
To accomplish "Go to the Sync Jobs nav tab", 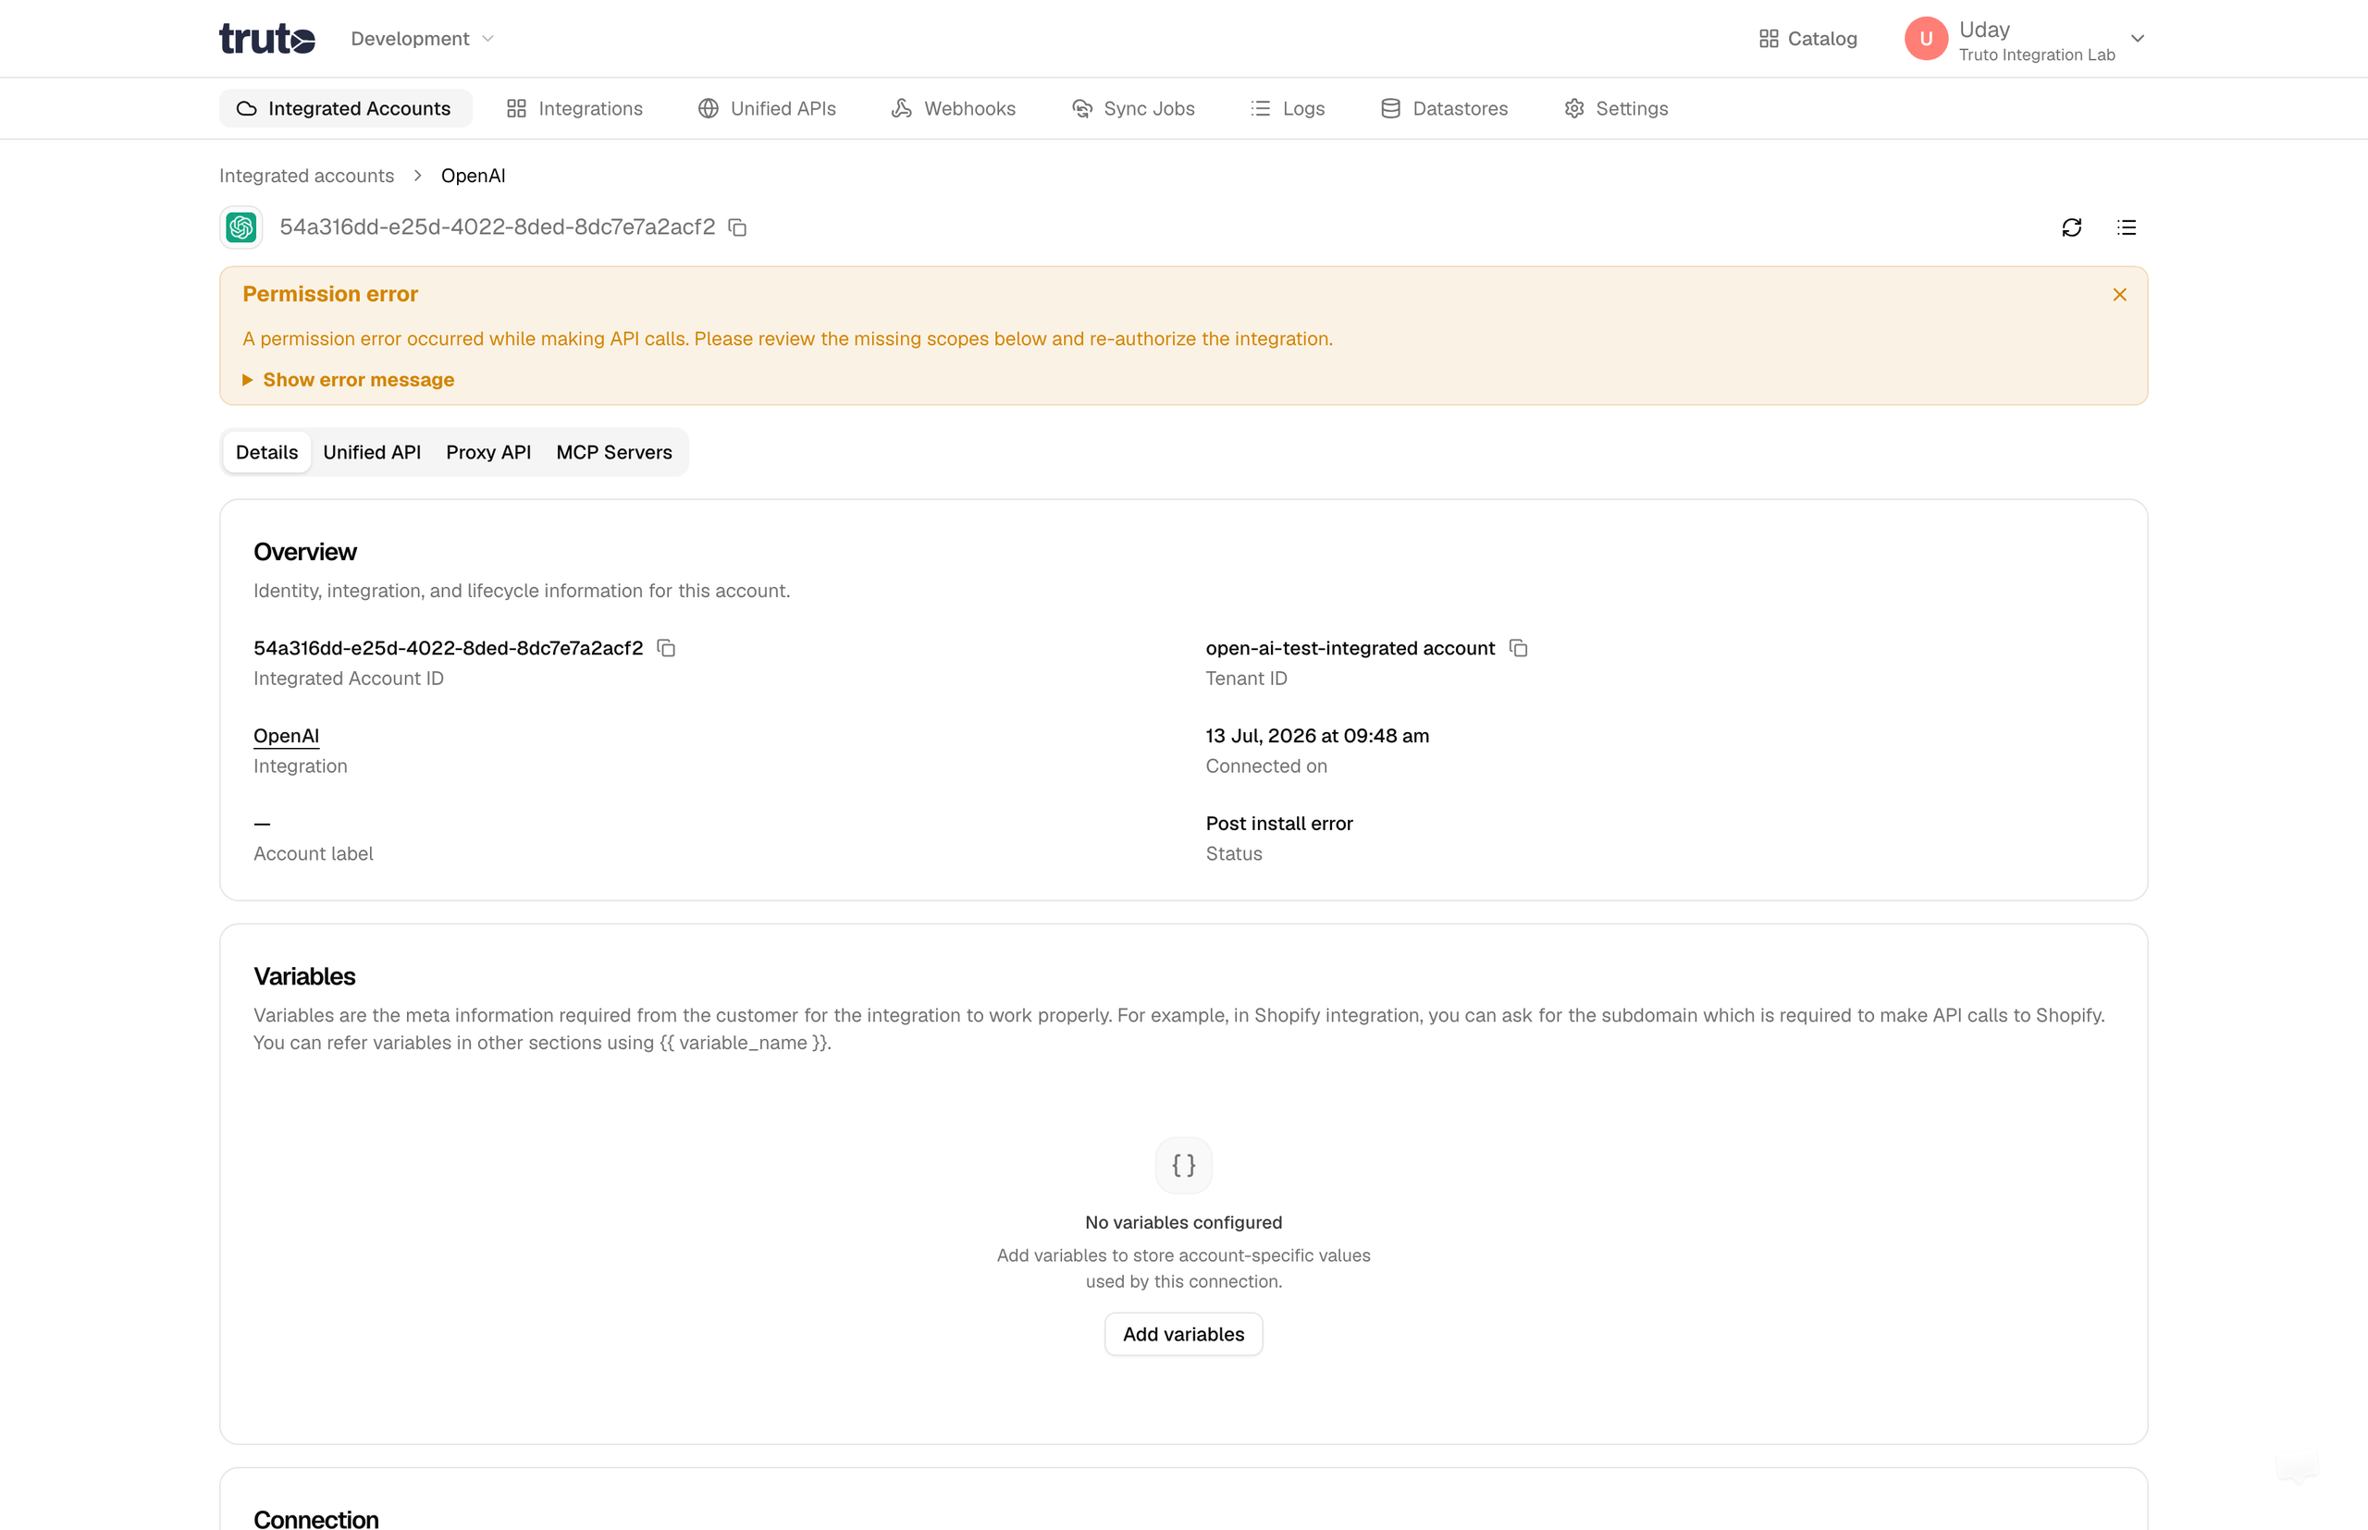I will click(x=1133, y=108).
